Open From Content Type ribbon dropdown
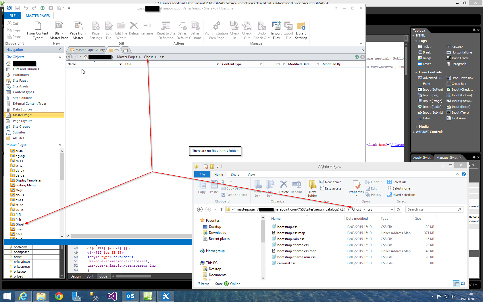This screenshot has width=483, height=302. [38, 30]
